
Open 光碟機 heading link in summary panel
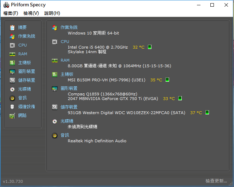click(x=67, y=121)
